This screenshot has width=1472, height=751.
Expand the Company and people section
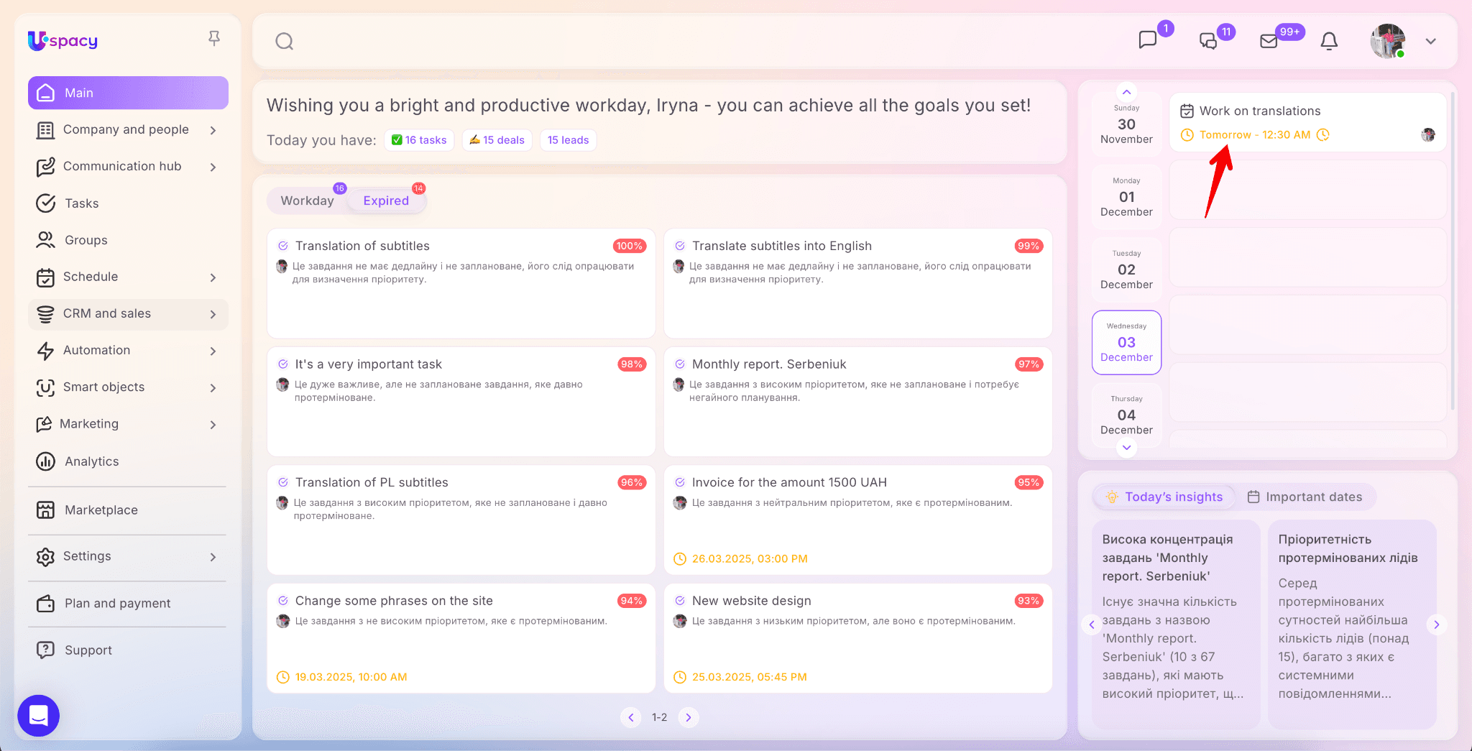point(213,130)
